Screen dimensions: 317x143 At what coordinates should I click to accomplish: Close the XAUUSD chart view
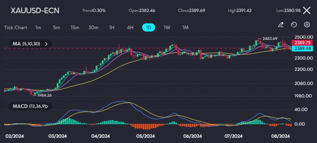click(306, 10)
